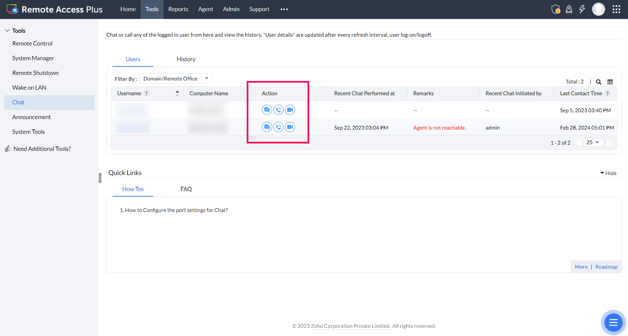Click the Last Contact Time column header

tap(581, 94)
